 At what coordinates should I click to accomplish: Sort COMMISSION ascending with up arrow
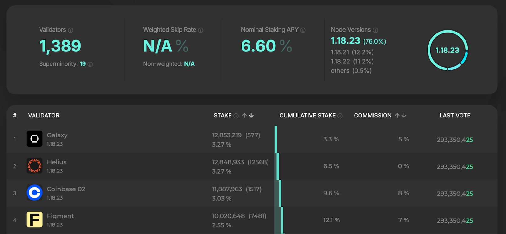pos(397,116)
